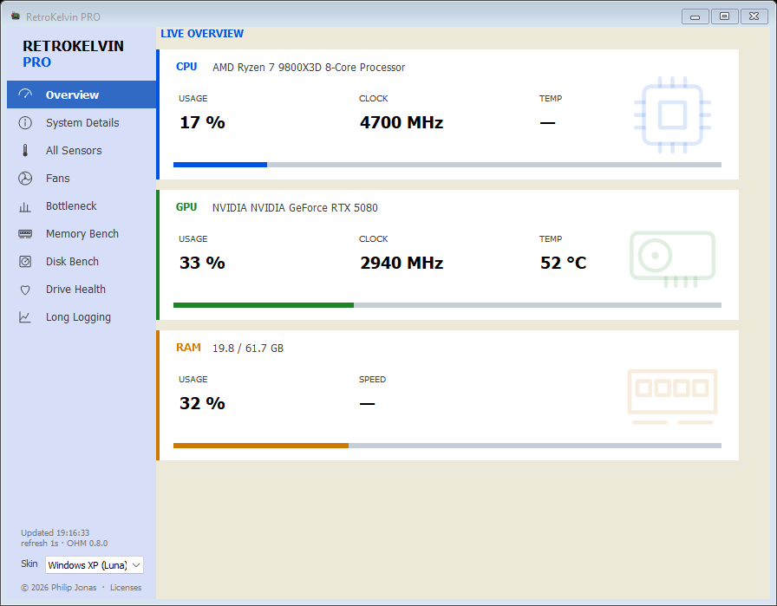This screenshot has width=777, height=606.
Task: Select Disk Bench in sidebar
Action: pos(82,261)
